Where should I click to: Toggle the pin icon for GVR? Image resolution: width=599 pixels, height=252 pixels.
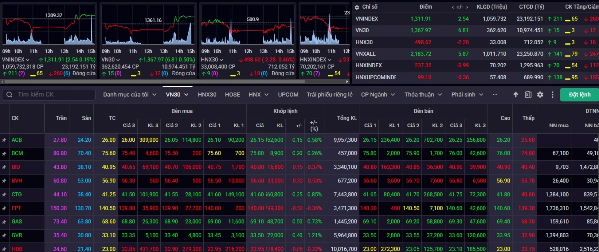pos(4,235)
